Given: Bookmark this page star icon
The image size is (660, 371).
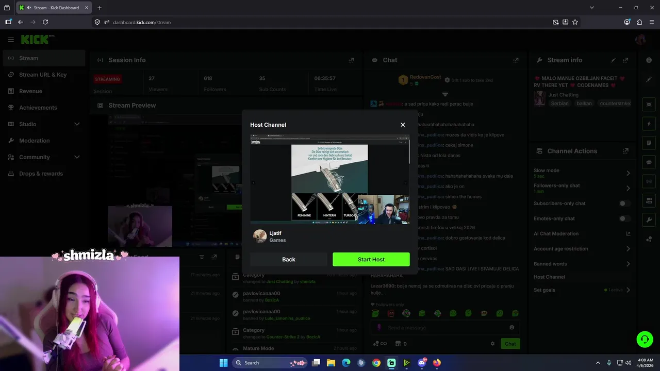Looking at the screenshot, I should point(575,22).
